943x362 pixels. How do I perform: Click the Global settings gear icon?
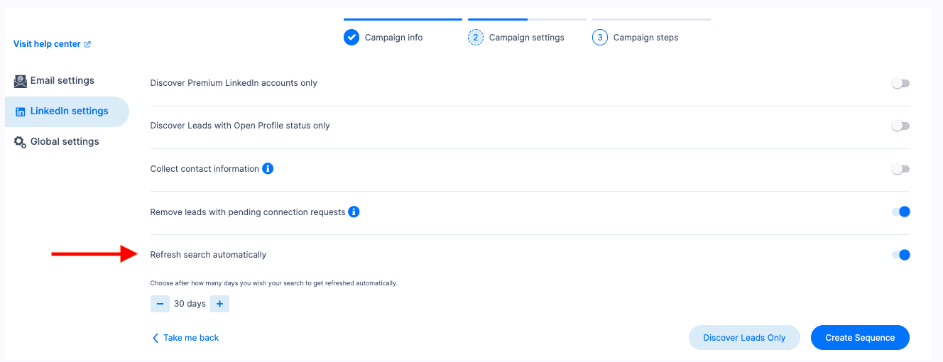point(21,142)
